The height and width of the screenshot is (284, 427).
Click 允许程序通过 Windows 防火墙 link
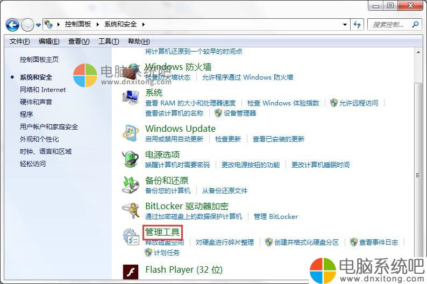coord(247,77)
